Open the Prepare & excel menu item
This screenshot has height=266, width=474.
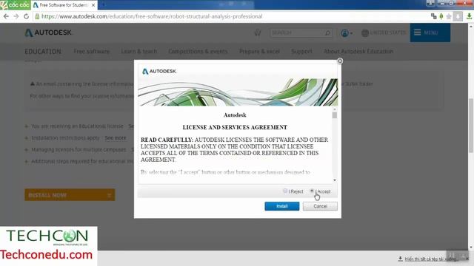[x=259, y=51]
